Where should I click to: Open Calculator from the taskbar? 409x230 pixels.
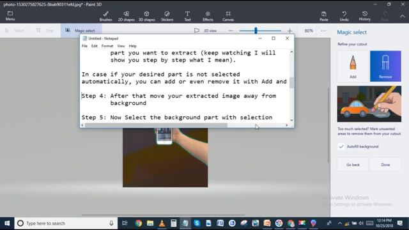click(173, 223)
